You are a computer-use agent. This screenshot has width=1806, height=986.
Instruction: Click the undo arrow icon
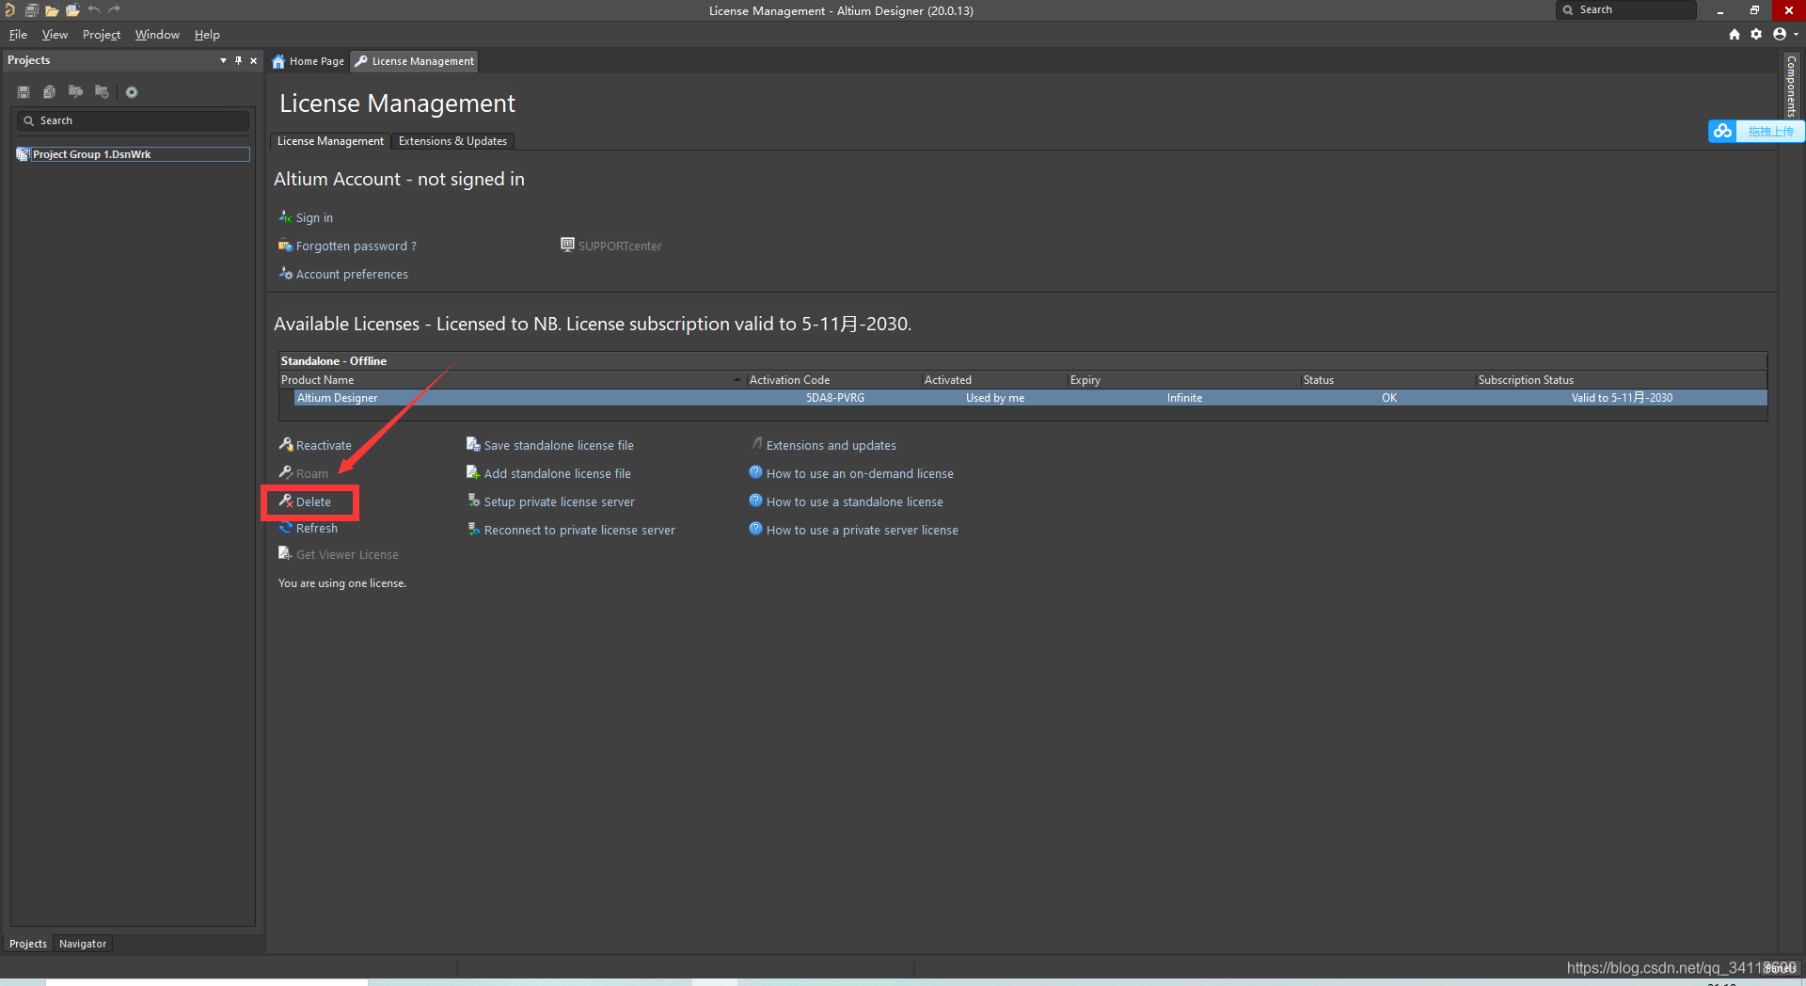pos(94,10)
